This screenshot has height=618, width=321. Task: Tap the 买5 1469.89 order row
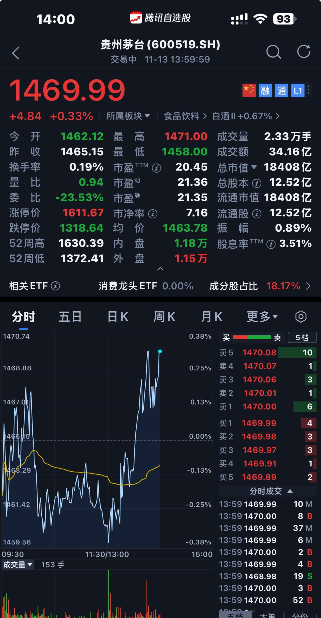[x=268, y=477]
